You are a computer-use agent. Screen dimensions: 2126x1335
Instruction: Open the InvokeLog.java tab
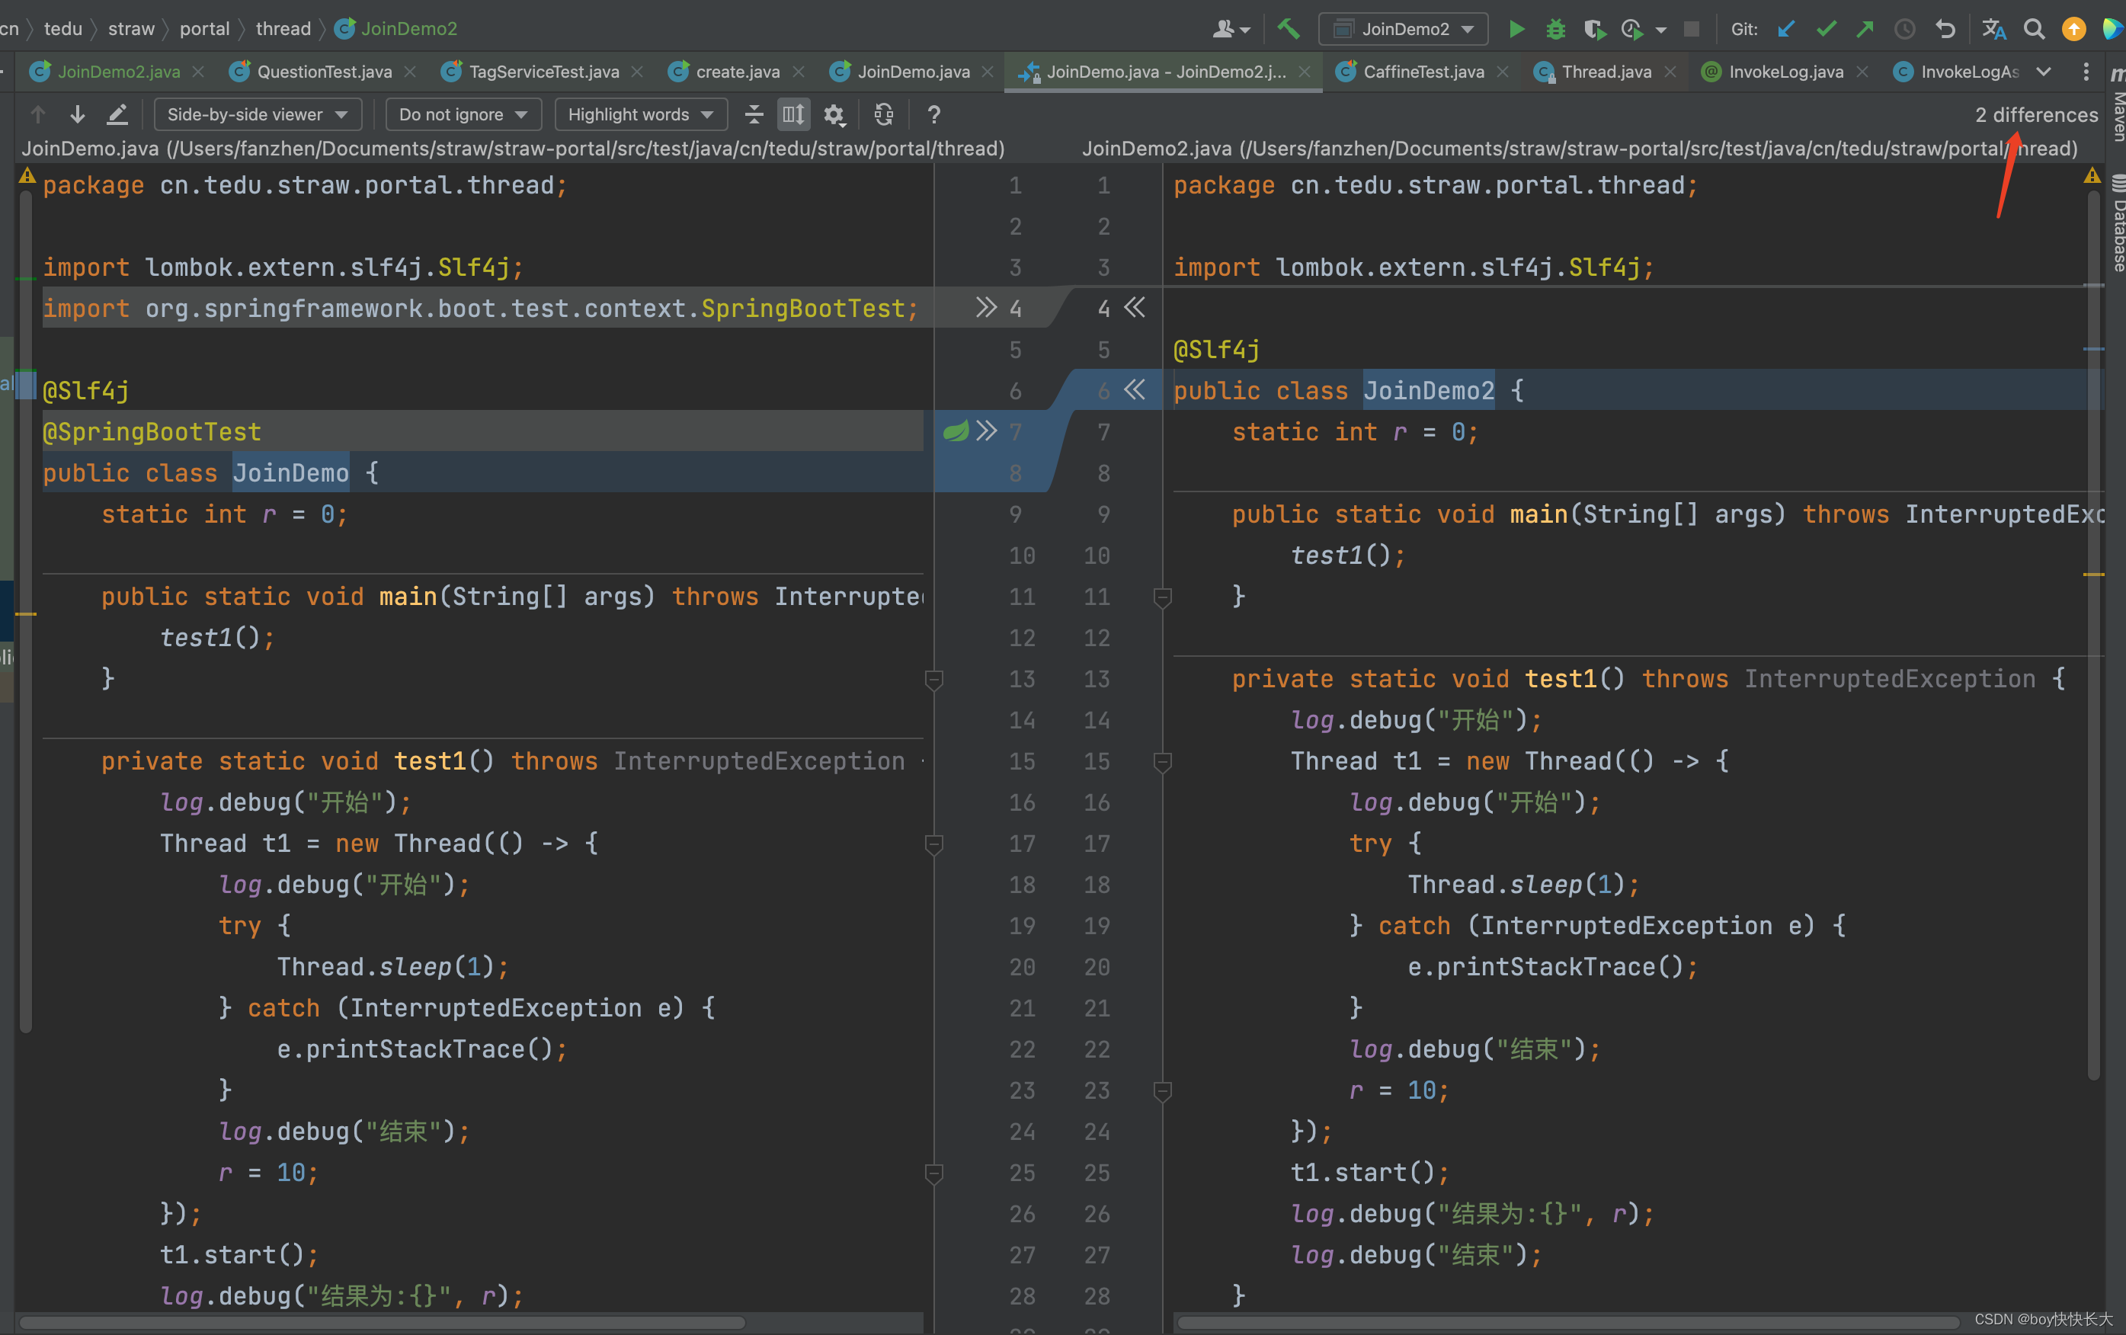pyautogui.click(x=1785, y=72)
